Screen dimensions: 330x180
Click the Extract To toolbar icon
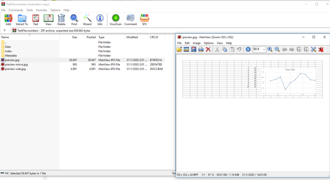pyautogui.click(x=22, y=20)
